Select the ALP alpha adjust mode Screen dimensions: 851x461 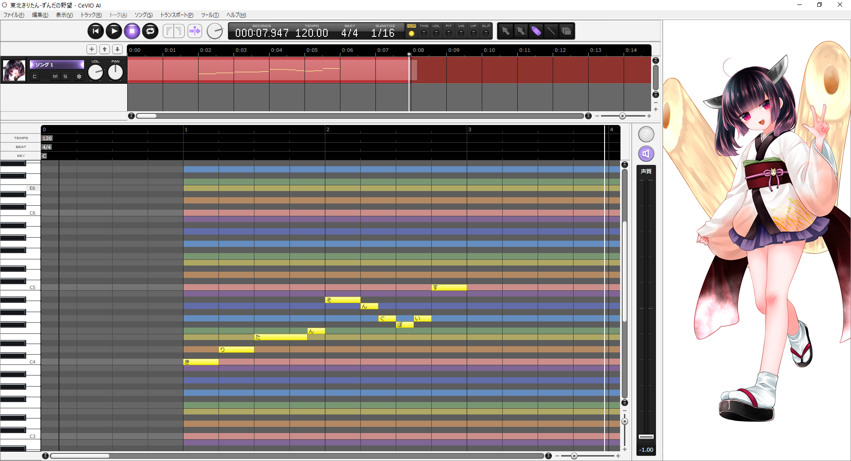486,31
